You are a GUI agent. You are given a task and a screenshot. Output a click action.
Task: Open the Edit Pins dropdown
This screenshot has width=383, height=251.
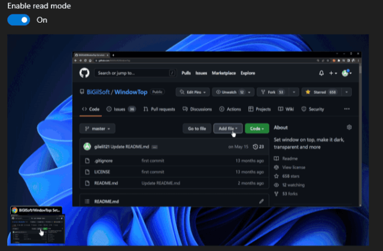[x=193, y=92]
